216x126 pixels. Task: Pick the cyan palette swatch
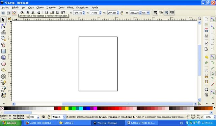point(81,109)
